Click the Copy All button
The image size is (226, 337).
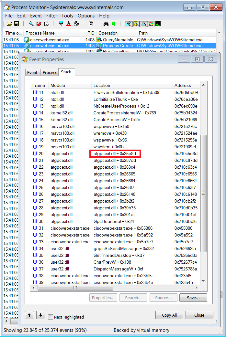point(169,315)
